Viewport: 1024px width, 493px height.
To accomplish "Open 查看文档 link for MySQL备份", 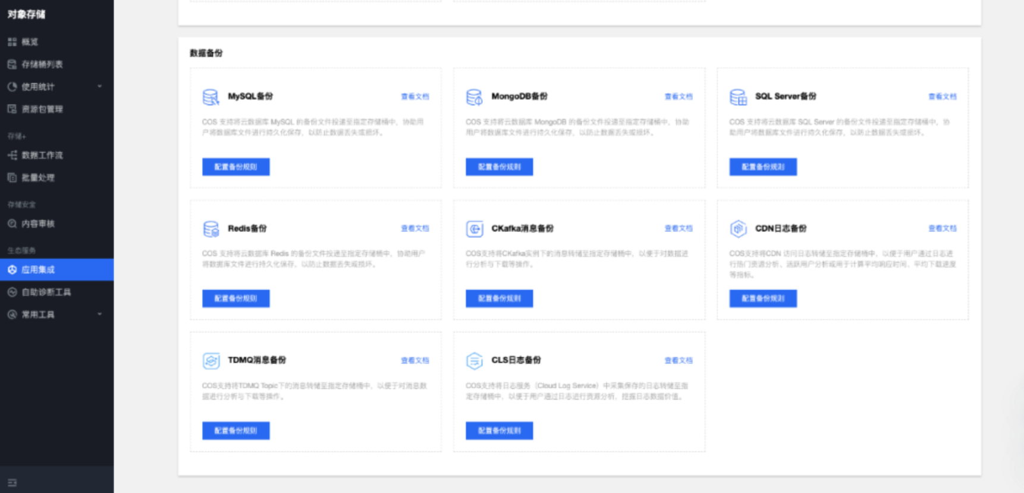I will [x=415, y=96].
